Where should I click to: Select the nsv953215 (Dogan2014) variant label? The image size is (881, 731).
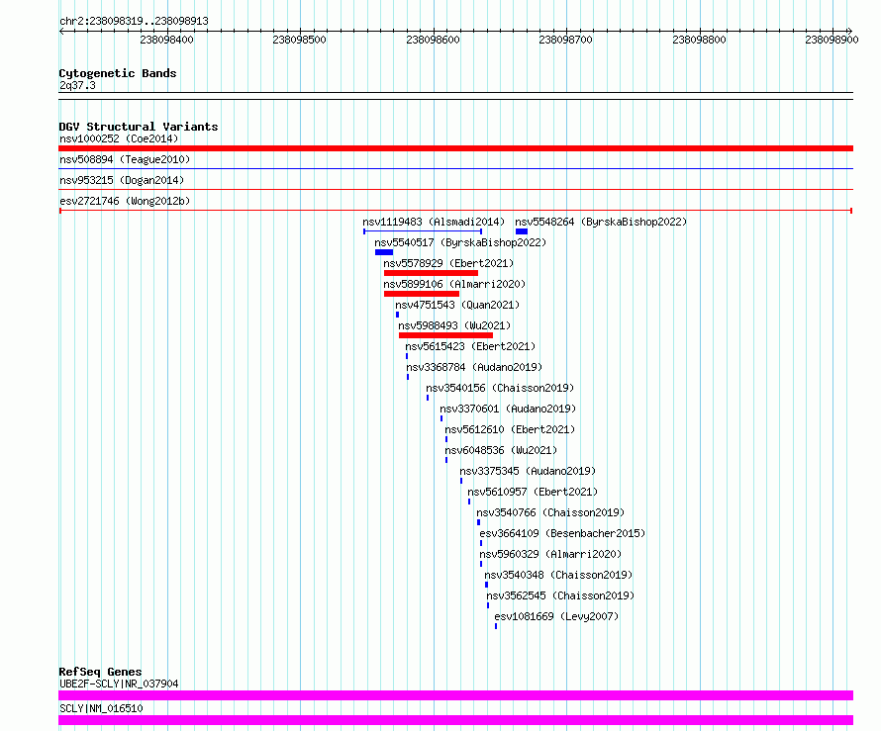[122, 180]
